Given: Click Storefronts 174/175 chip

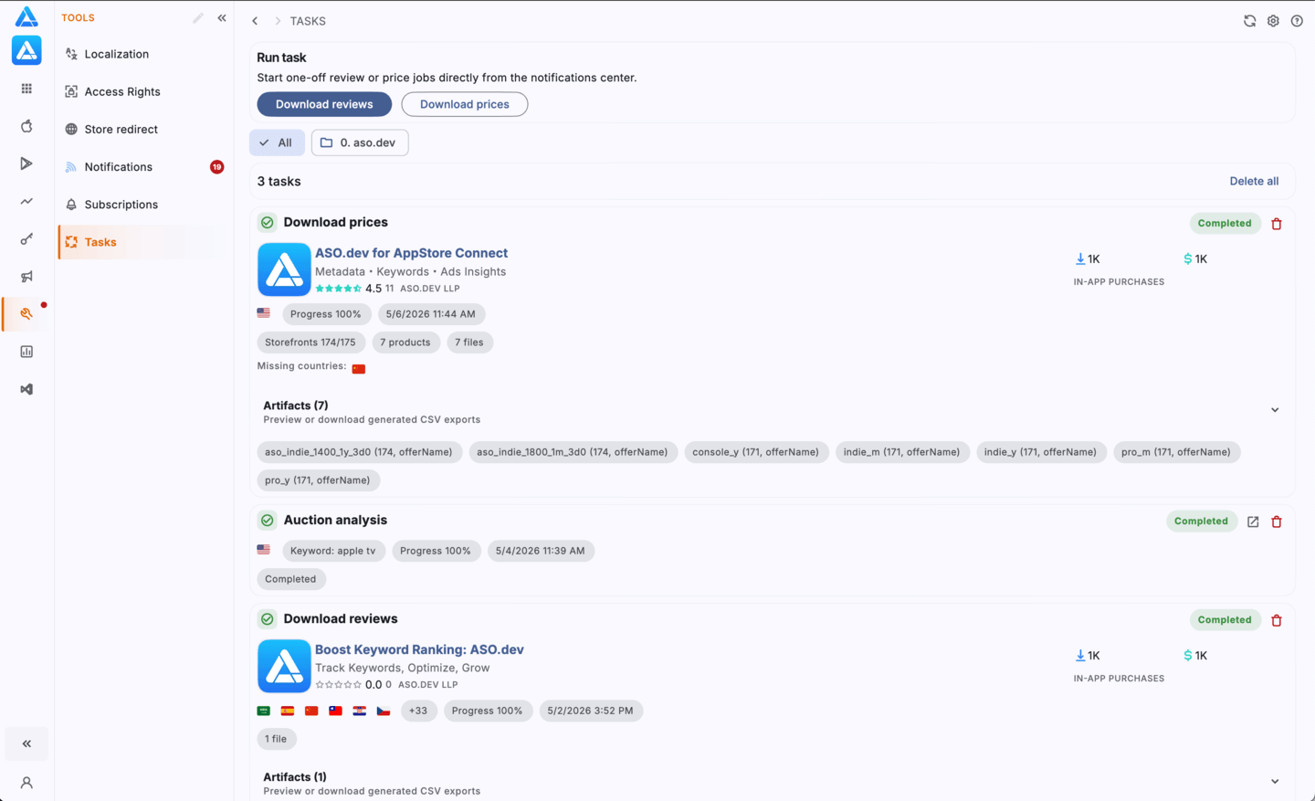Looking at the screenshot, I should click(x=310, y=343).
